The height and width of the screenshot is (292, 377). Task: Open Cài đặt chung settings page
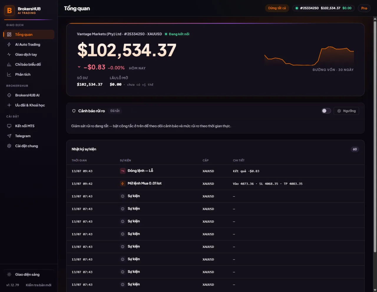pos(29,146)
